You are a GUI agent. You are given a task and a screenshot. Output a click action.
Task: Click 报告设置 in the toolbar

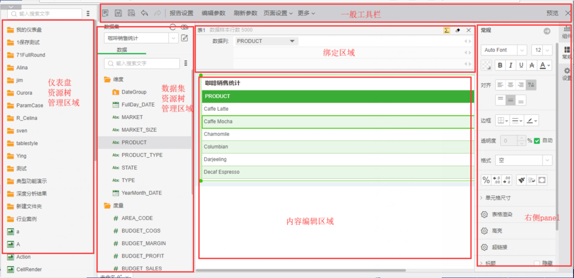pyautogui.click(x=182, y=13)
